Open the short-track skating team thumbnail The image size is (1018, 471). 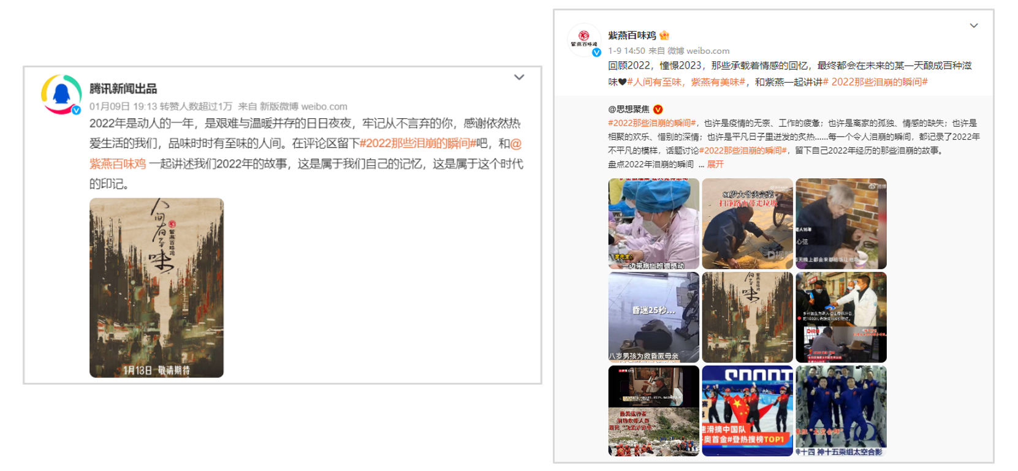(x=747, y=411)
